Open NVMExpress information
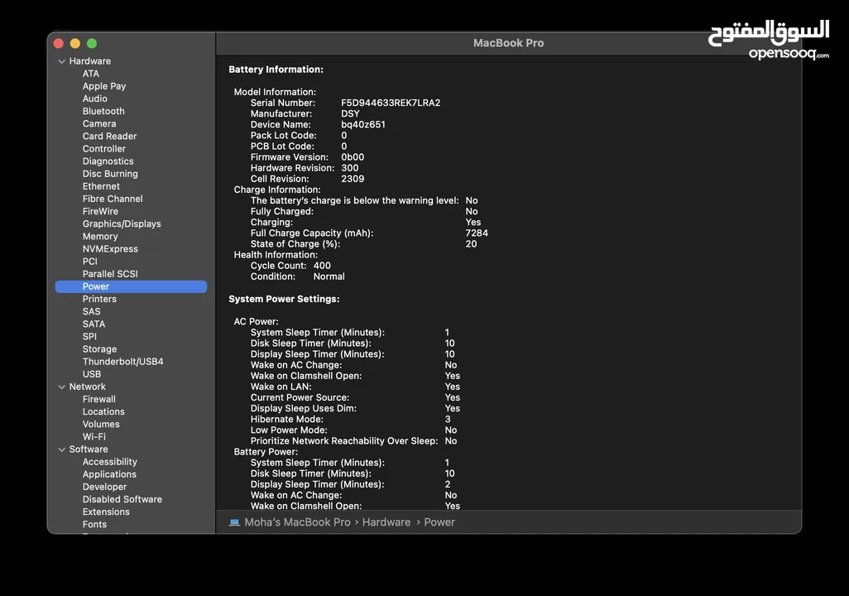The height and width of the screenshot is (596, 849). pyautogui.click(x=110, y=248)
